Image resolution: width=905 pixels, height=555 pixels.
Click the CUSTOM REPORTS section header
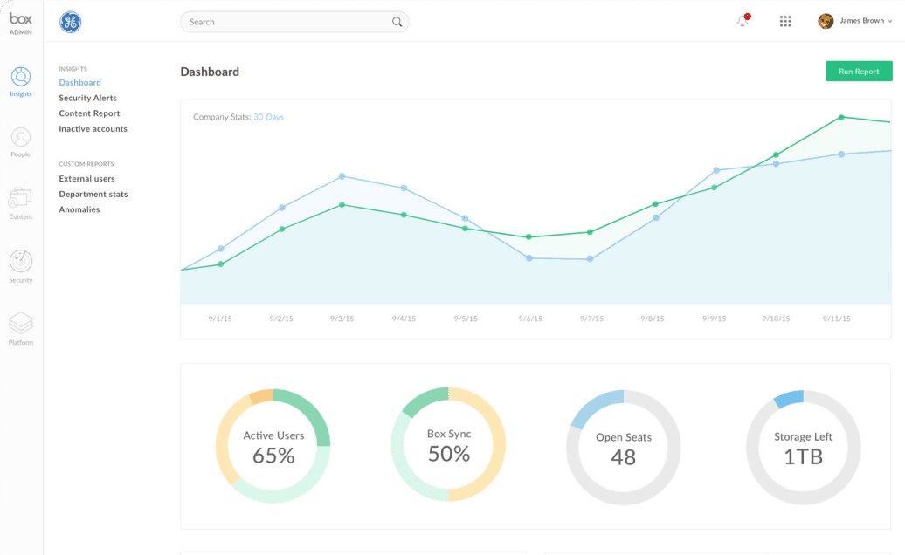(86, 164)
